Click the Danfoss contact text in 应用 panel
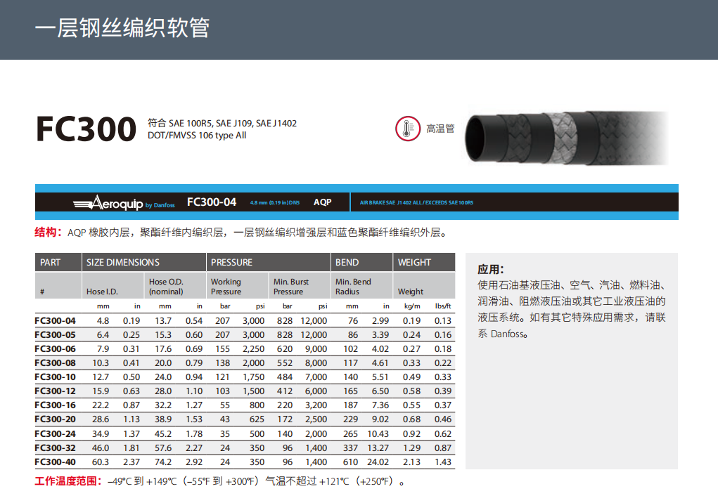Image resolution: width=718 pixels, height=496 pixels. 503,334
